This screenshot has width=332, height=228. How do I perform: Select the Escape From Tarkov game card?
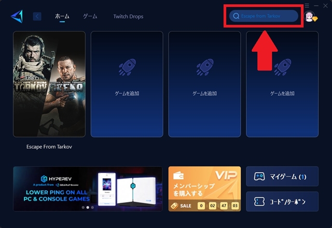(49, 84)
